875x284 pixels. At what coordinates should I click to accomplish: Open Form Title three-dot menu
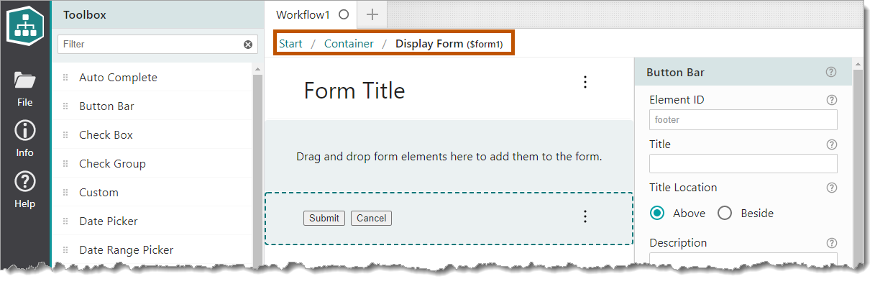(x=585, y=82)
